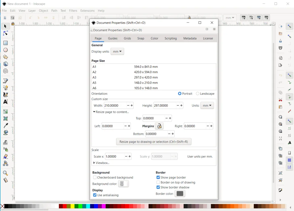Click the Bottom margin input field
Image resolution: width=294 pixels, height=211 pixels.
(x=156, y=134)
